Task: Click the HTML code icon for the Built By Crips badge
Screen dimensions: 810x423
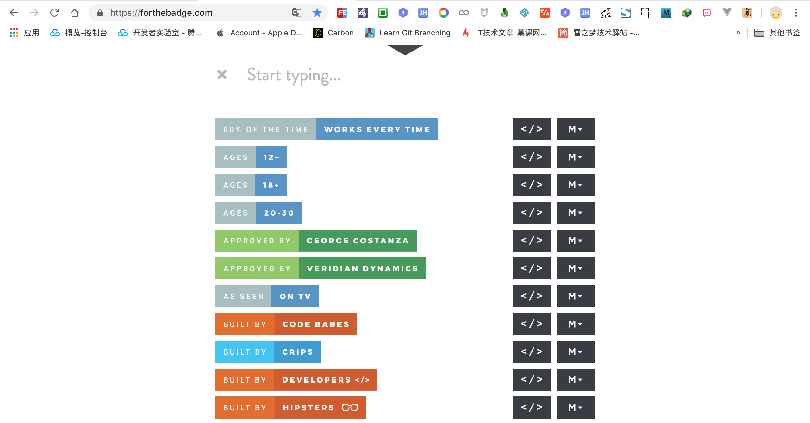Action: (x=531, y=352)
